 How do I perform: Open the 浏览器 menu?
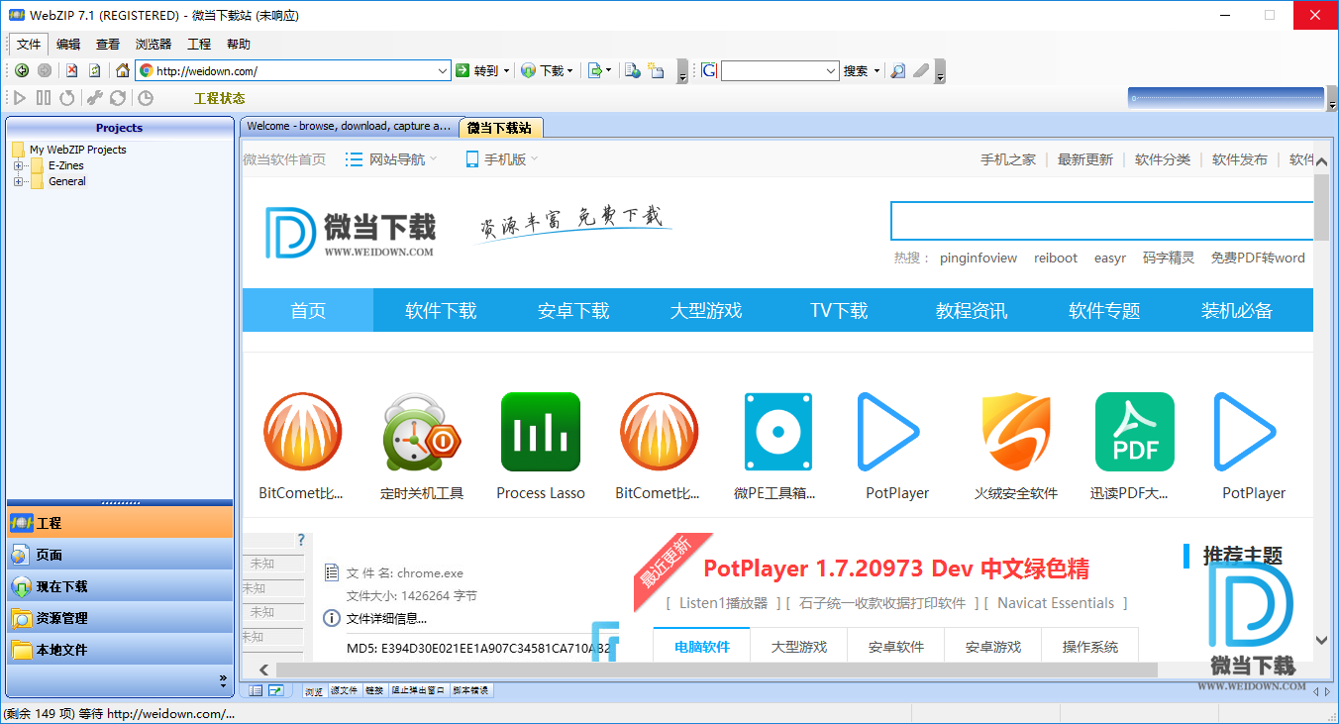click(154, 44)
